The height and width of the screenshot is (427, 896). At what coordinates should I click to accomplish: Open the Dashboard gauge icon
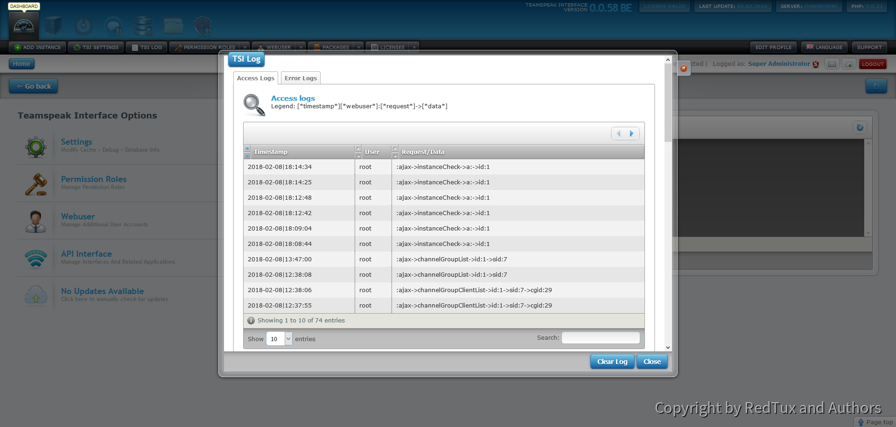tap(24, 26)
